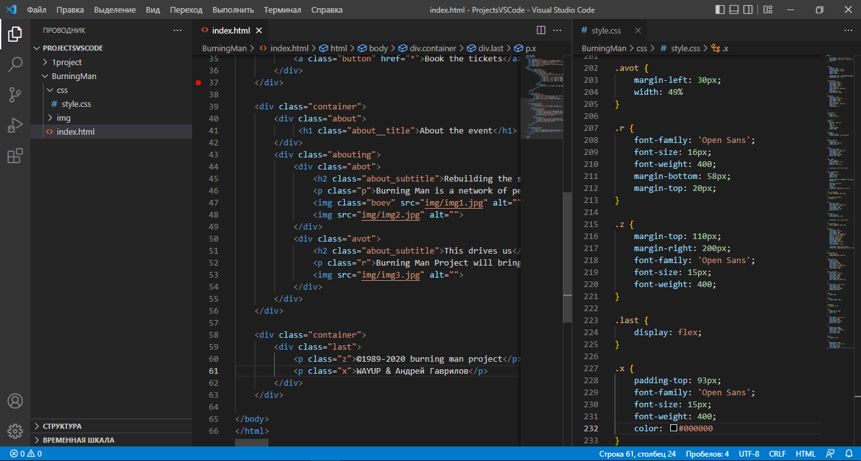Switch to the style.css tab

(x=605, y=30)
